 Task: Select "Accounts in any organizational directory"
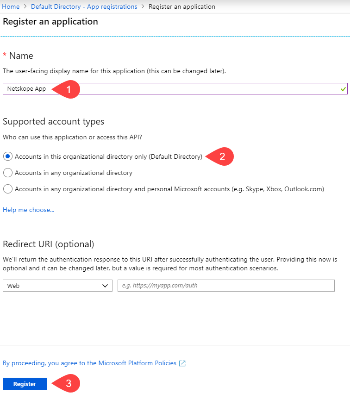coord(7,173)
